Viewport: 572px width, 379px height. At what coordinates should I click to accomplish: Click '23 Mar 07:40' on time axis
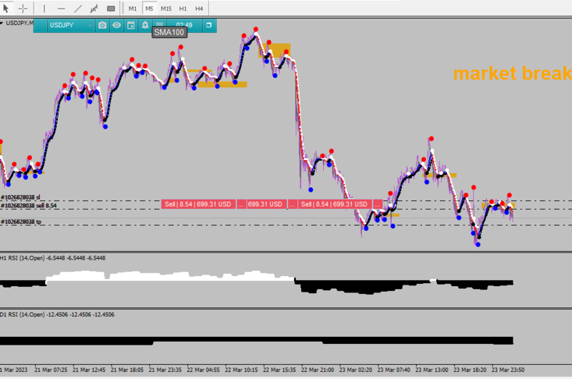point(394,370)
